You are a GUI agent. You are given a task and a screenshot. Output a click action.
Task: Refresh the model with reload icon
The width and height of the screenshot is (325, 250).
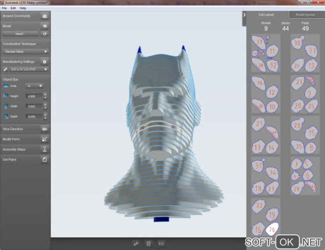click(x=45, y=34)
